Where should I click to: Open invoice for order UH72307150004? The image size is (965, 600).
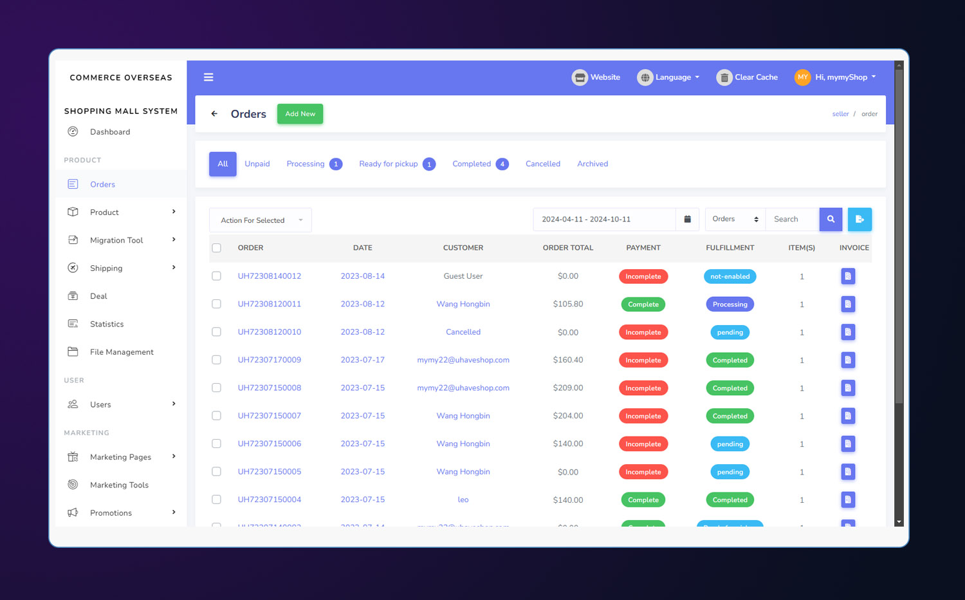[848, 500]
